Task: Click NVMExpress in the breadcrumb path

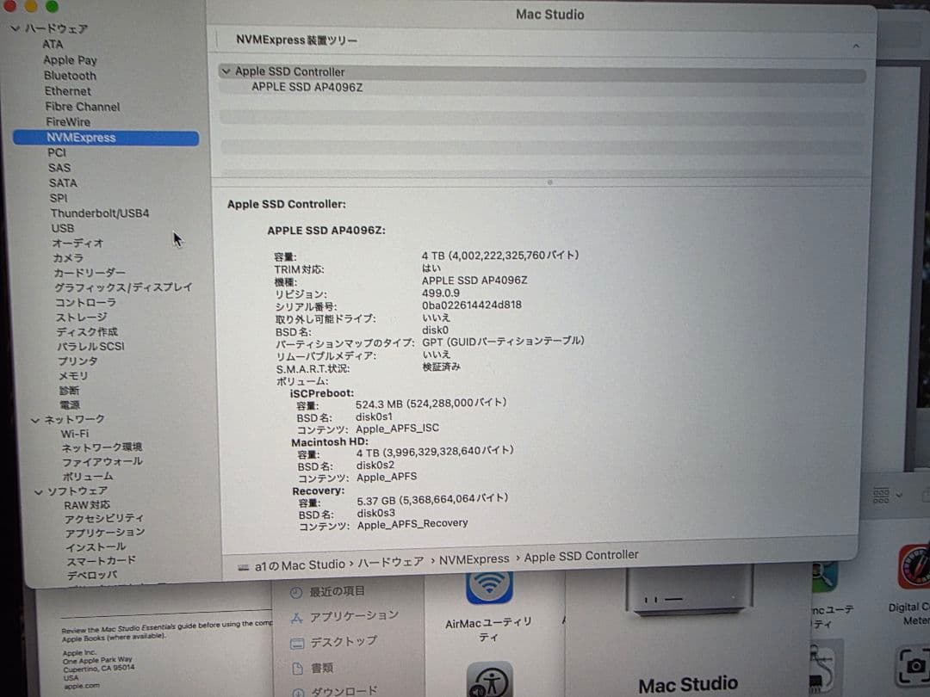Action: point(474,556)
